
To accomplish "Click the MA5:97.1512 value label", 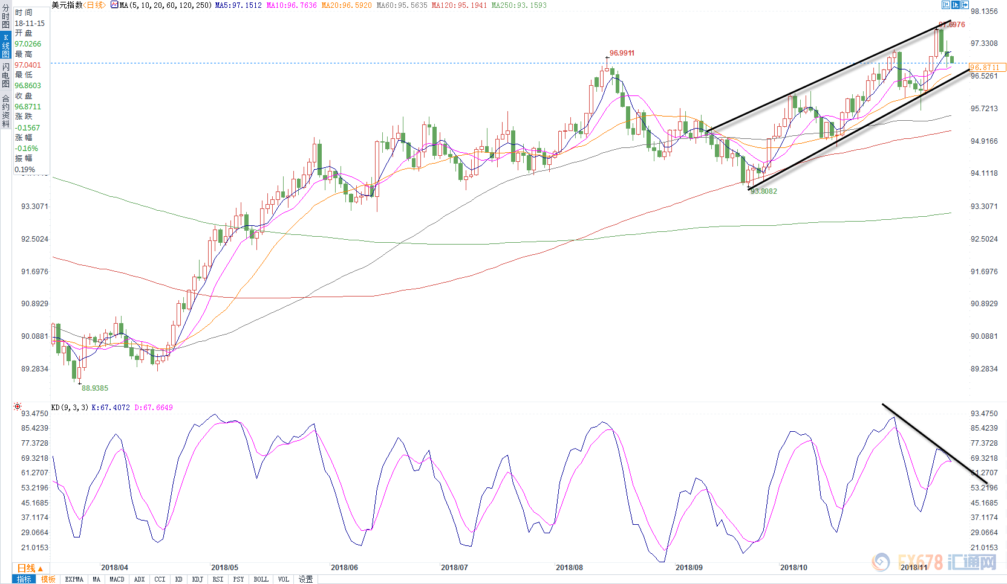I will tap(238, 5).
